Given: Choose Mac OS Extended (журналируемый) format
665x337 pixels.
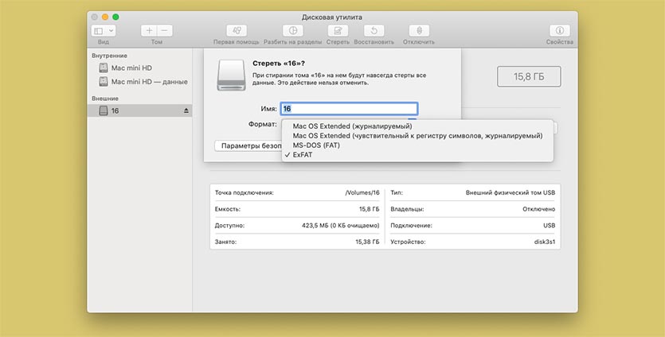Looking at the screenshot, I should tap(418, 126).
